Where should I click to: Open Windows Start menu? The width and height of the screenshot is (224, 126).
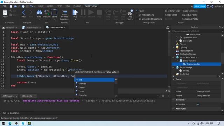point(3,123)
